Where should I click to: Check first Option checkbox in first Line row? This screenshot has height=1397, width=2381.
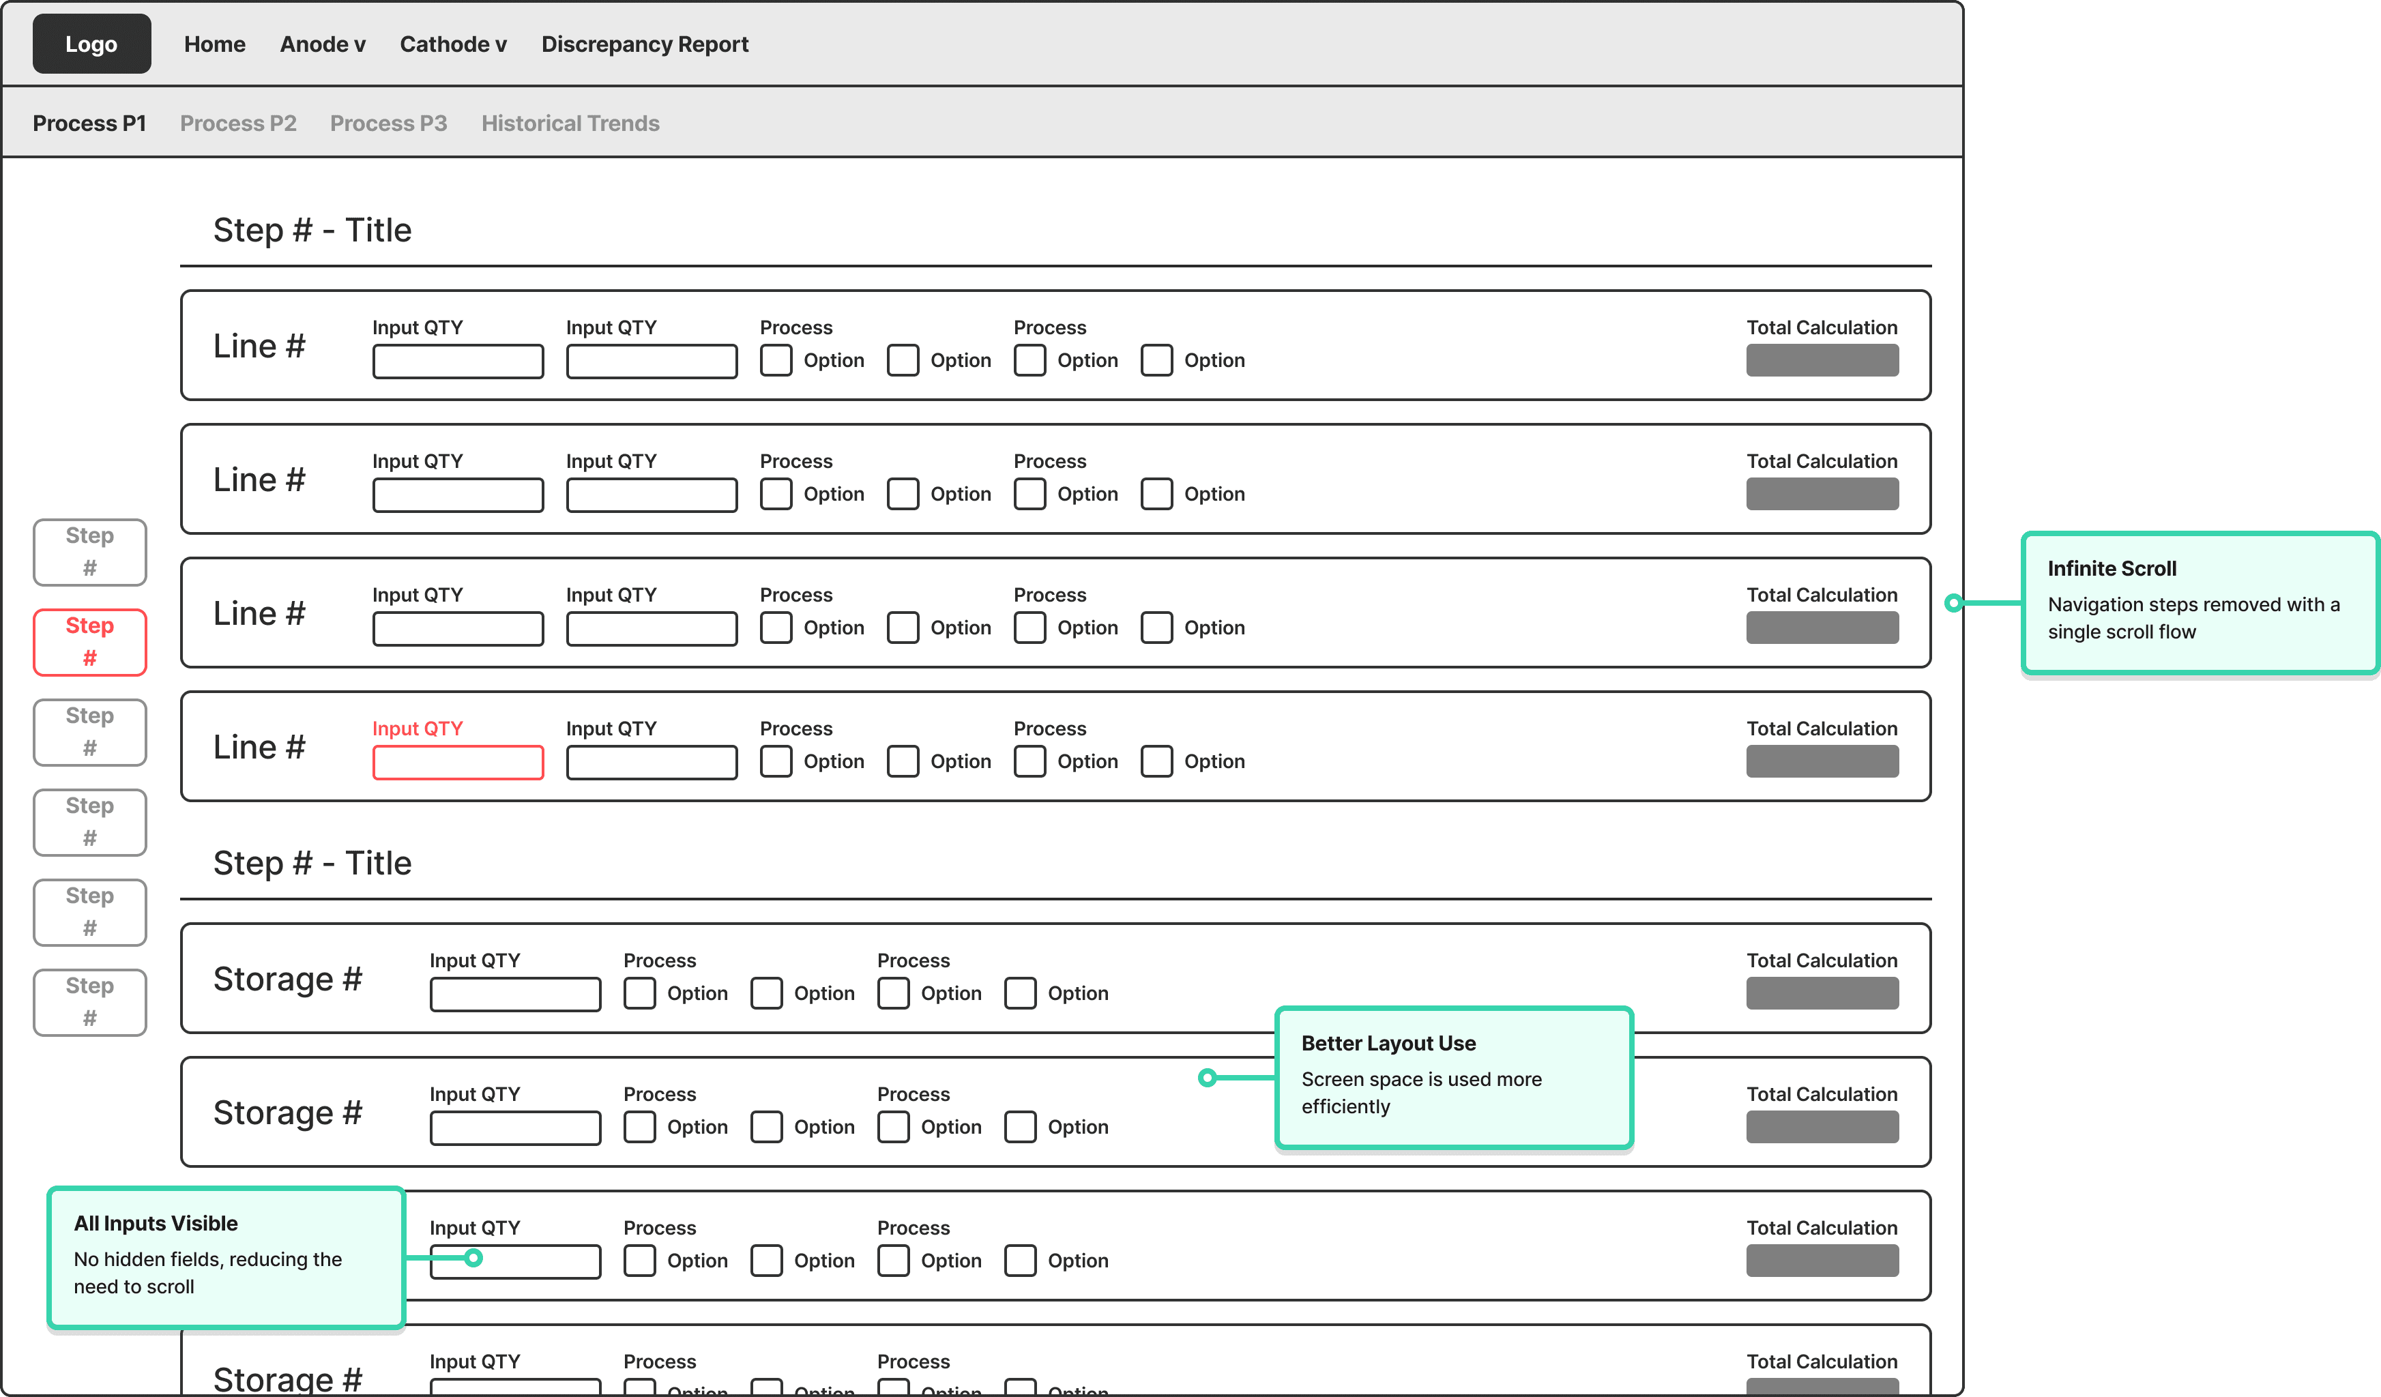point(776,360)
